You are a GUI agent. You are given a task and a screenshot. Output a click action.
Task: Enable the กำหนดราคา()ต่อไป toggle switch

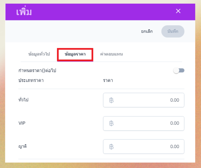click(179, 71)
